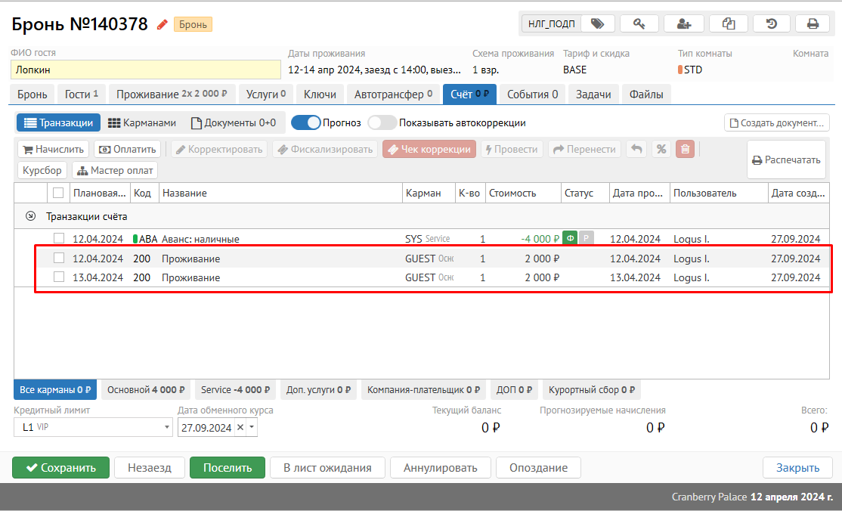Image resolution: width=842 pixels, height=511 pixels.
Task: Check the box for Аванс: наличные row
Action: coord(59,239)
